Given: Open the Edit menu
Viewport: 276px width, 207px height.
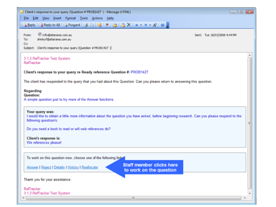Looking at the screenshot, I should tap(35, 18).
